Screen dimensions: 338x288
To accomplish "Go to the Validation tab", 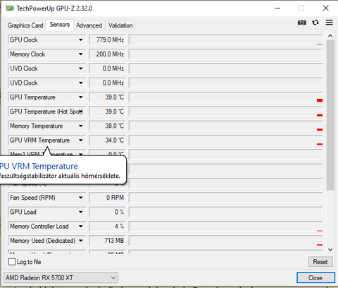I will click(x=120, y=25).
